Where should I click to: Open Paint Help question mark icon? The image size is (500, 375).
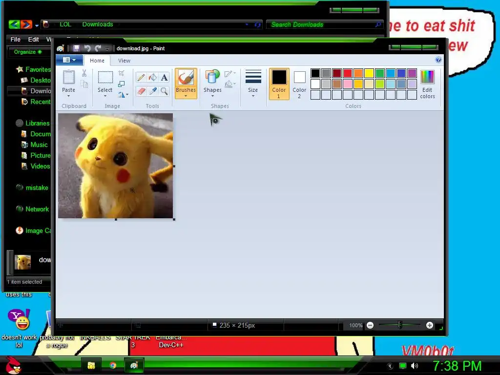[438, 60]
